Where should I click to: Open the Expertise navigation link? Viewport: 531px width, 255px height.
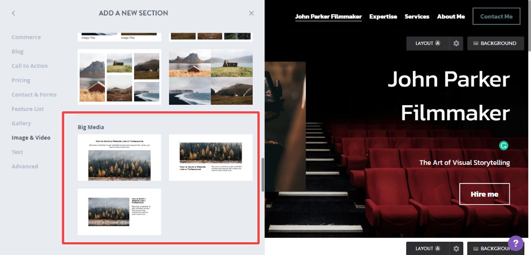383,16
